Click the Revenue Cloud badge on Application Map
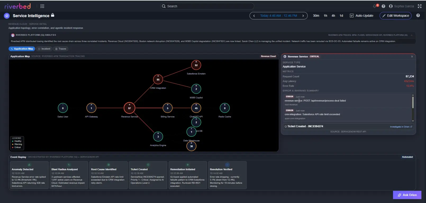Viewport: 426px width, 203px height. (x=268, y=56)
